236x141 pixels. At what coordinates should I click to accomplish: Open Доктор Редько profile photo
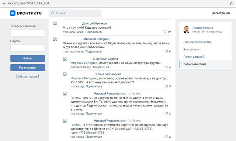click(x=186, y=29)
